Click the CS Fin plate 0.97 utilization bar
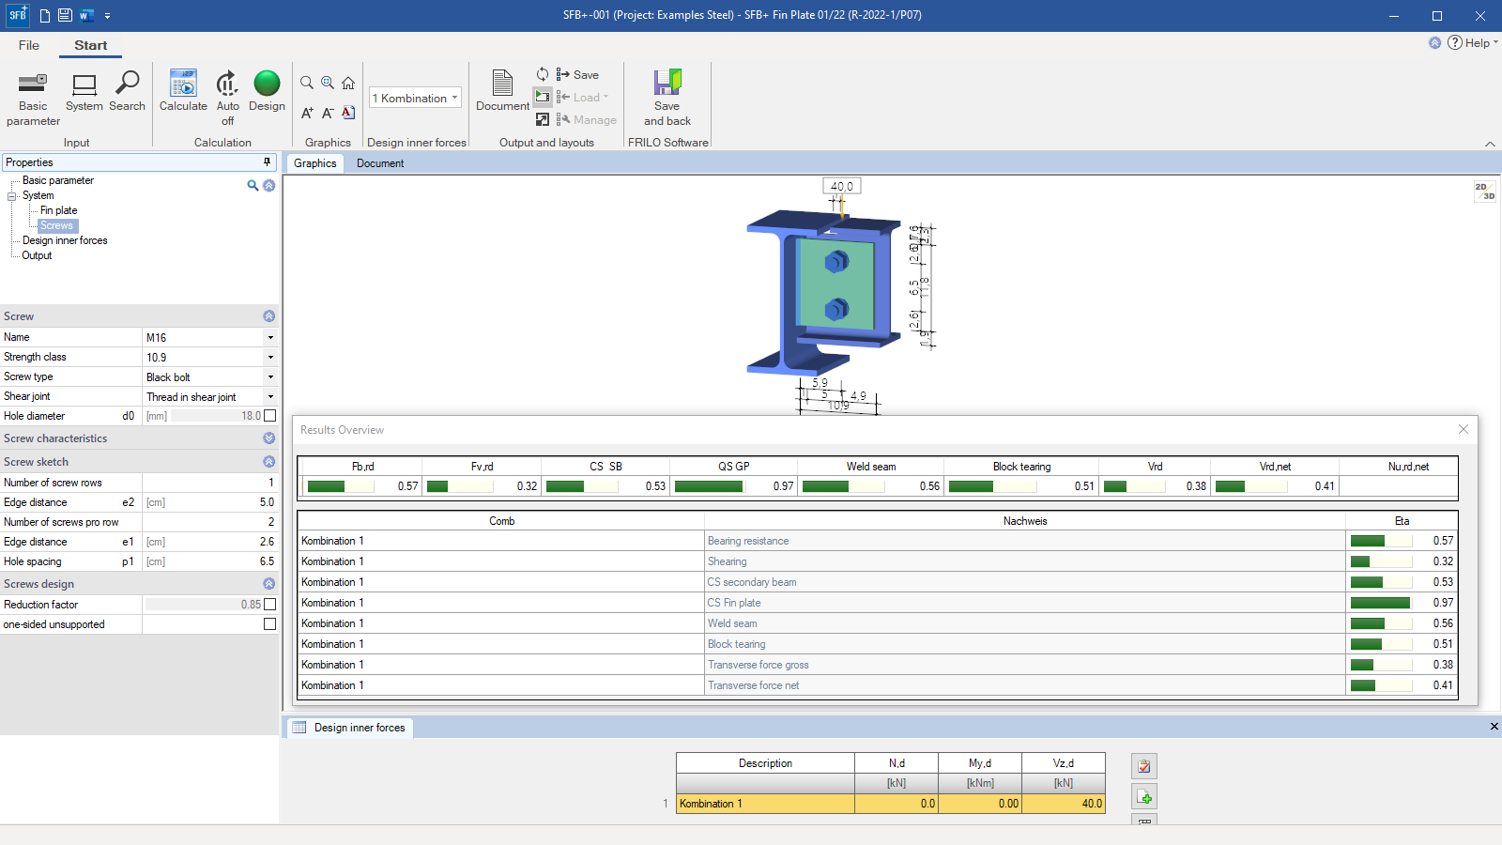Screen dimensions: 1502x845 click(1381, 603)
